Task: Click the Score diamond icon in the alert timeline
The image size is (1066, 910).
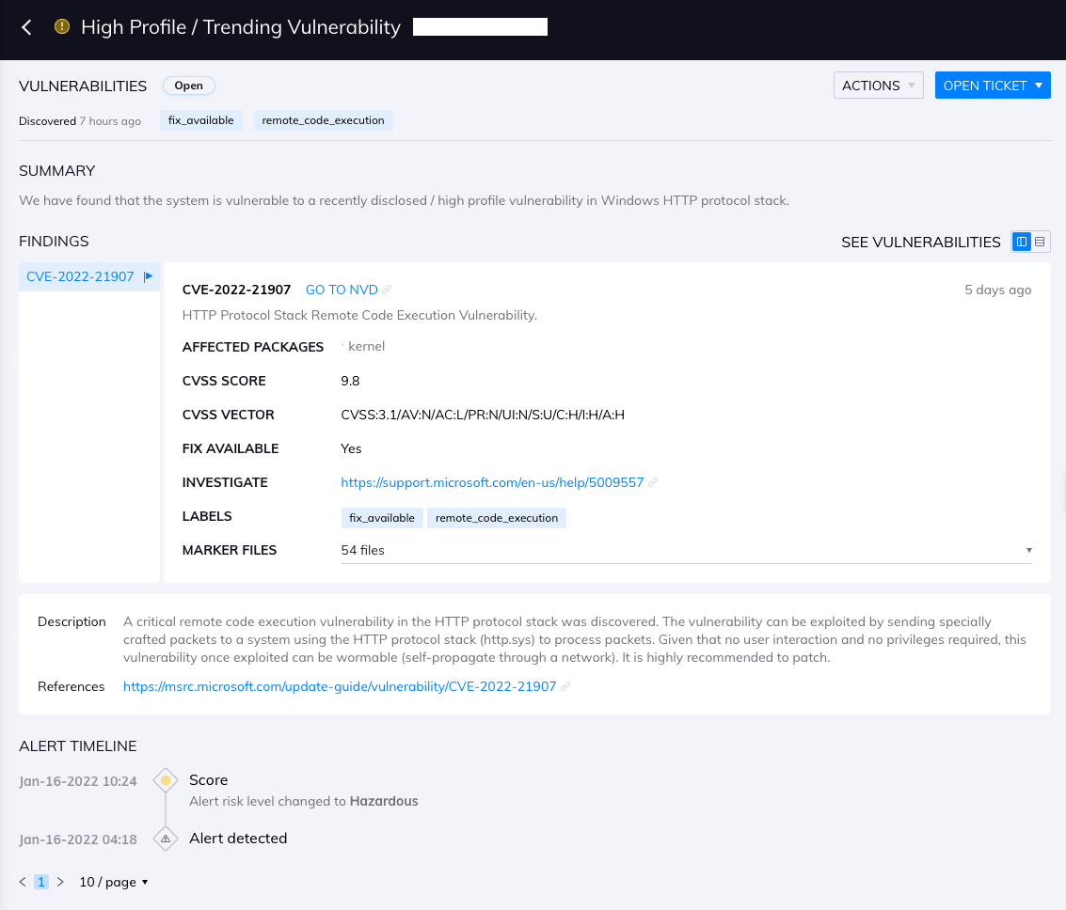Action: [x=166, y=780]
